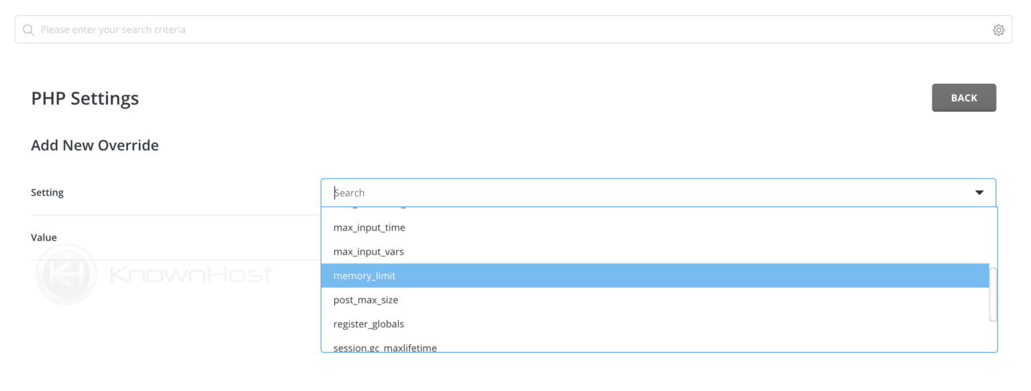Image resolution: width=1031 pixels, height=391 pixels.
Task: Select memory_limit from the dropdown list
Action: click(x=364, y=276)
